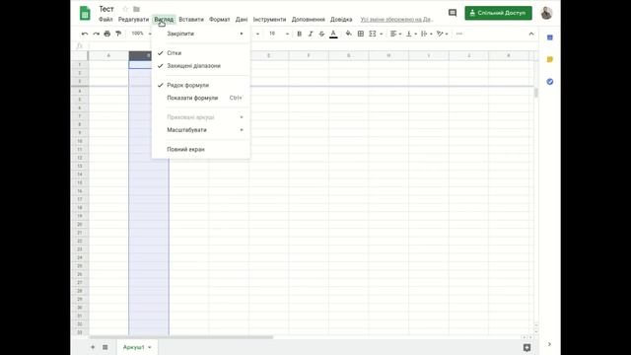
Task: Toggle Strikethrough formatting
Action: click(x=321, y=34)
